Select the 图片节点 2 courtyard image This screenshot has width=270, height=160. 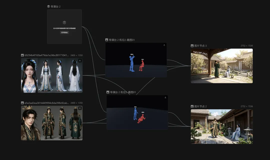[x=222, y=126]
